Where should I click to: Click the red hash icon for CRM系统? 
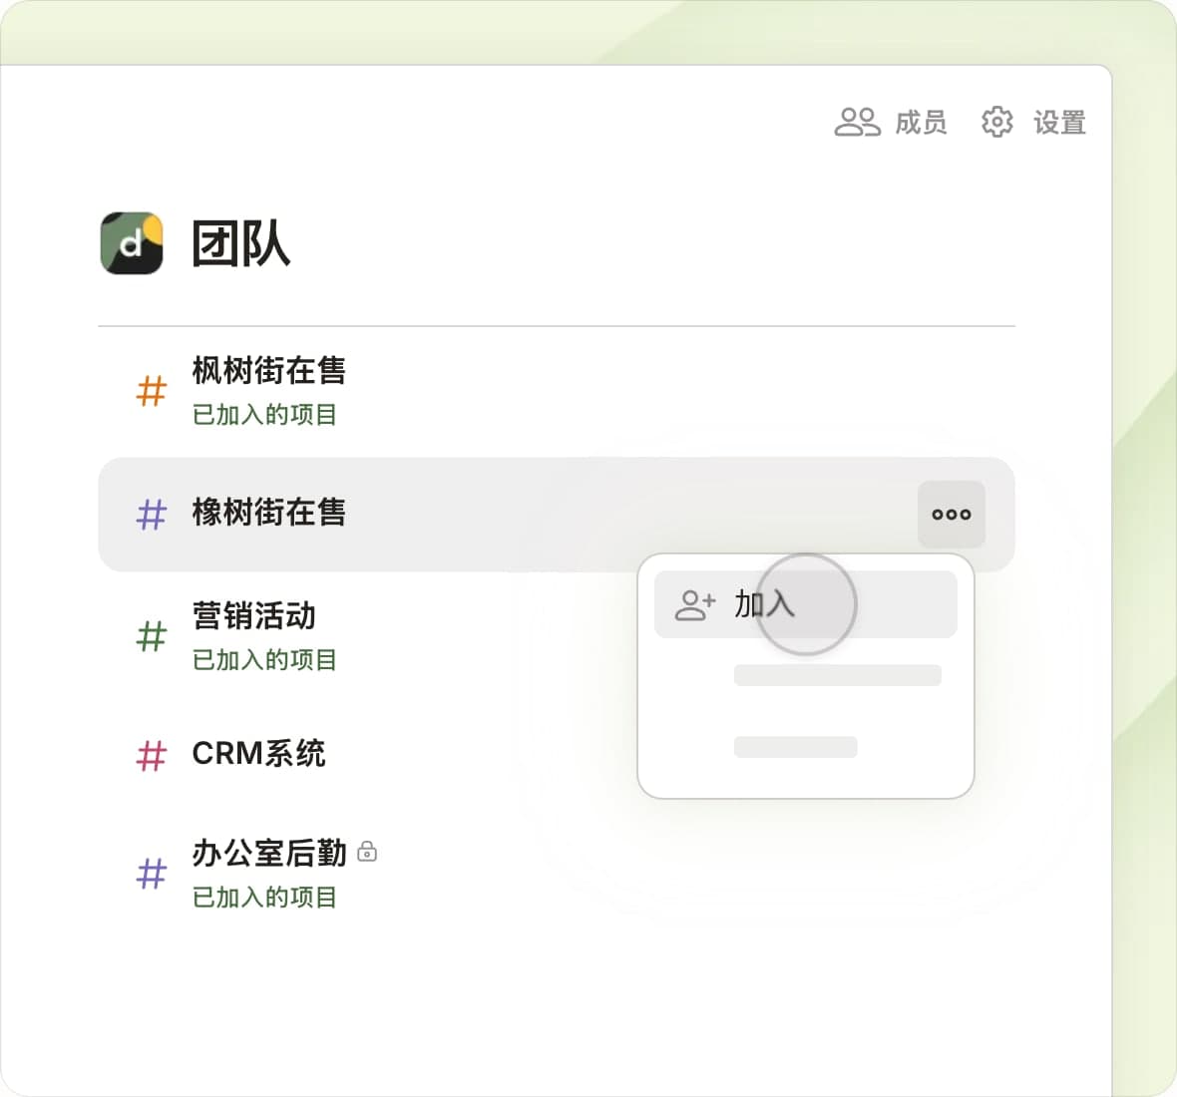[152, 755]
